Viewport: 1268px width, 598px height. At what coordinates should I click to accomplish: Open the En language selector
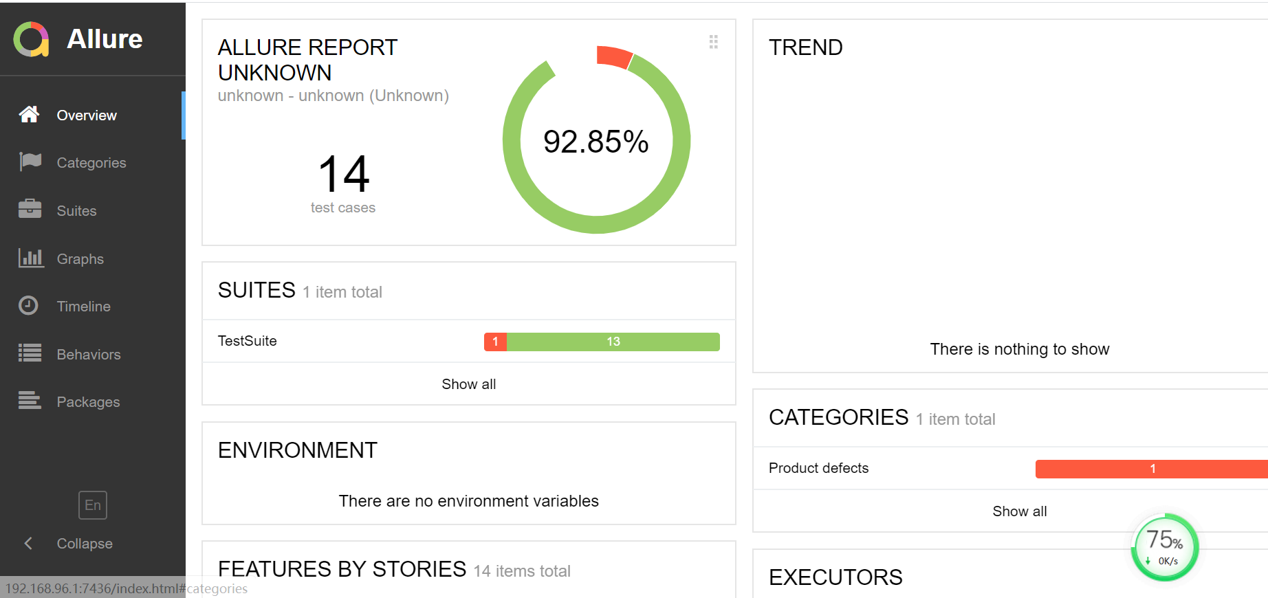tap(93, 505)
